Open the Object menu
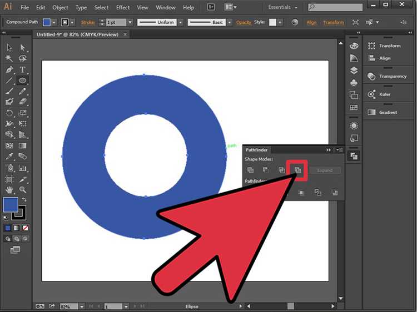Viewport: 417px width, 312px height. tap(61, 7)
